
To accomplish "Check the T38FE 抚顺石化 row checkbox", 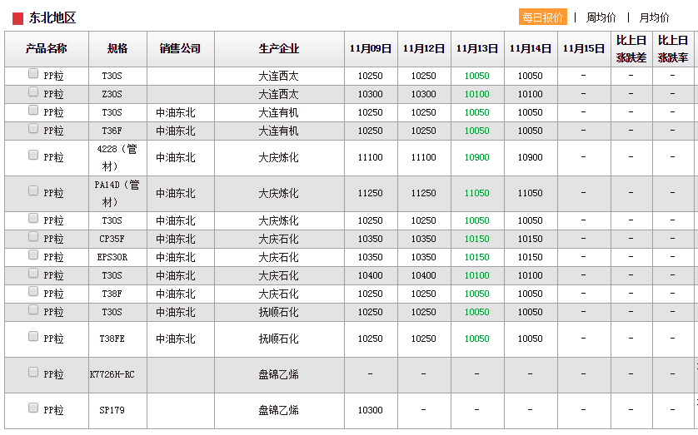I will 33,336.
